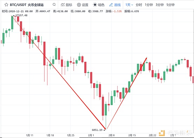The image size is (194, 138).
Task: Click the 1月 18 date label
Action: coord(50,135)
